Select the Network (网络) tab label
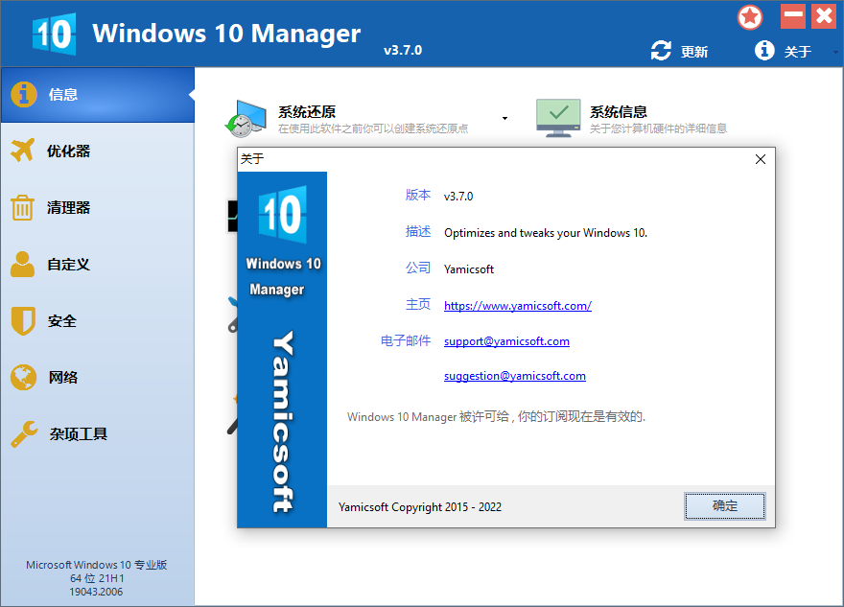The height and width of the screenshot is (607, 844). point(63,378)
